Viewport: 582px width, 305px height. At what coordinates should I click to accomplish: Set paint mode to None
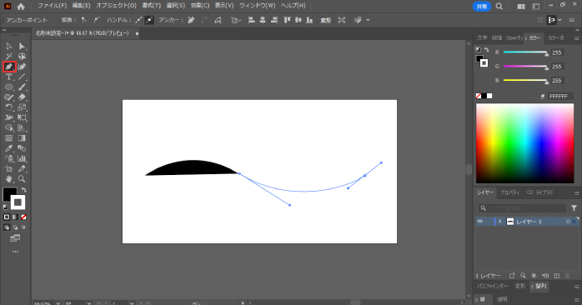[23, 217]
